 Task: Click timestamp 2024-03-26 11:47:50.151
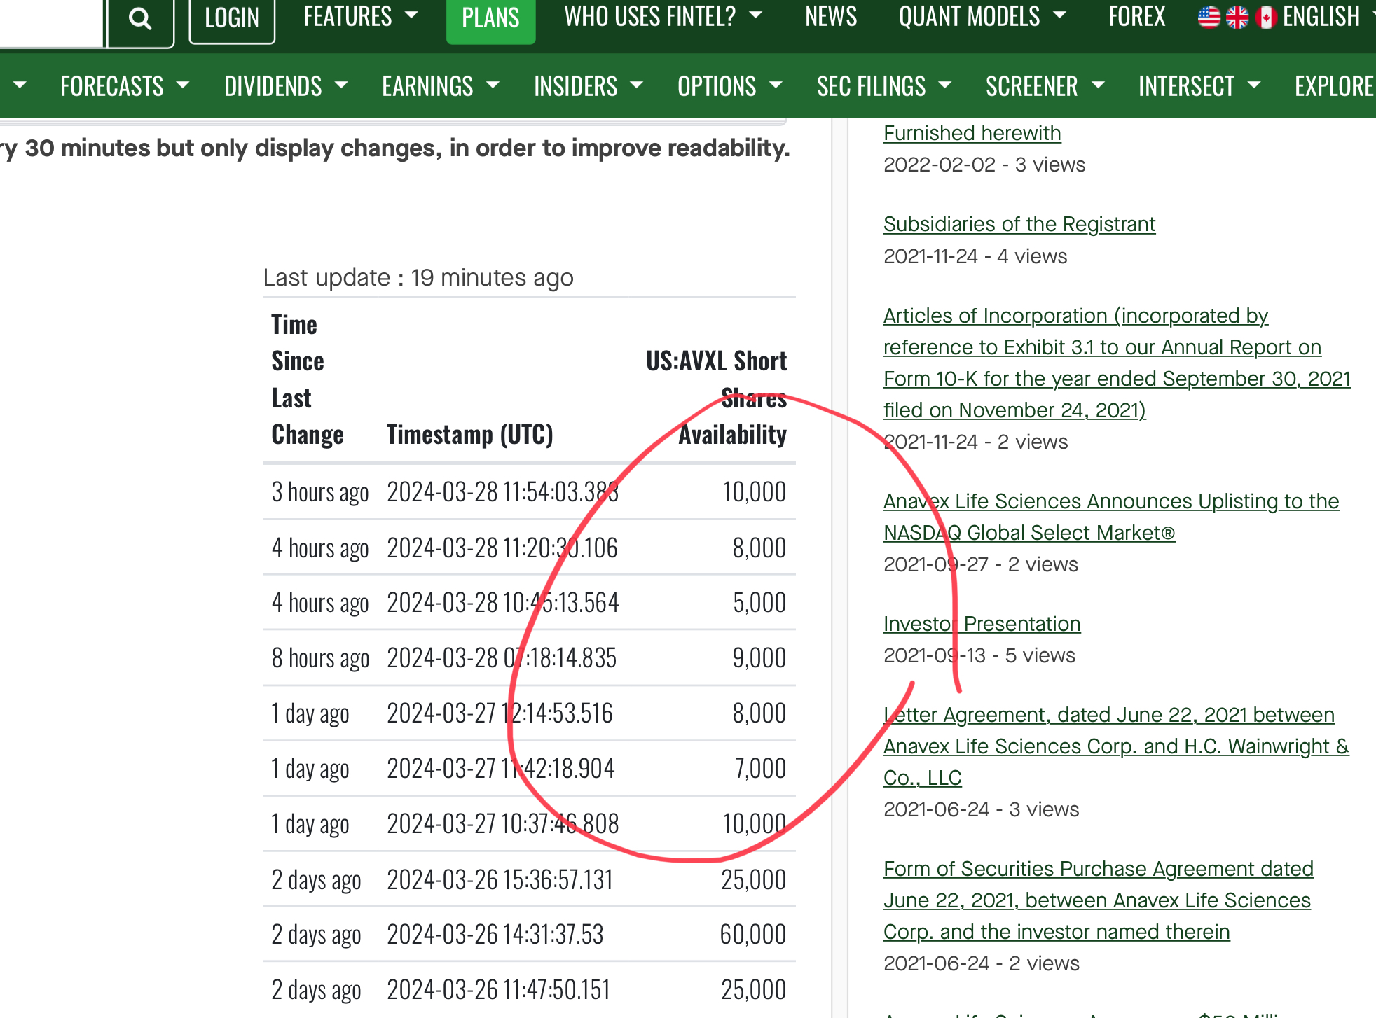498,989
